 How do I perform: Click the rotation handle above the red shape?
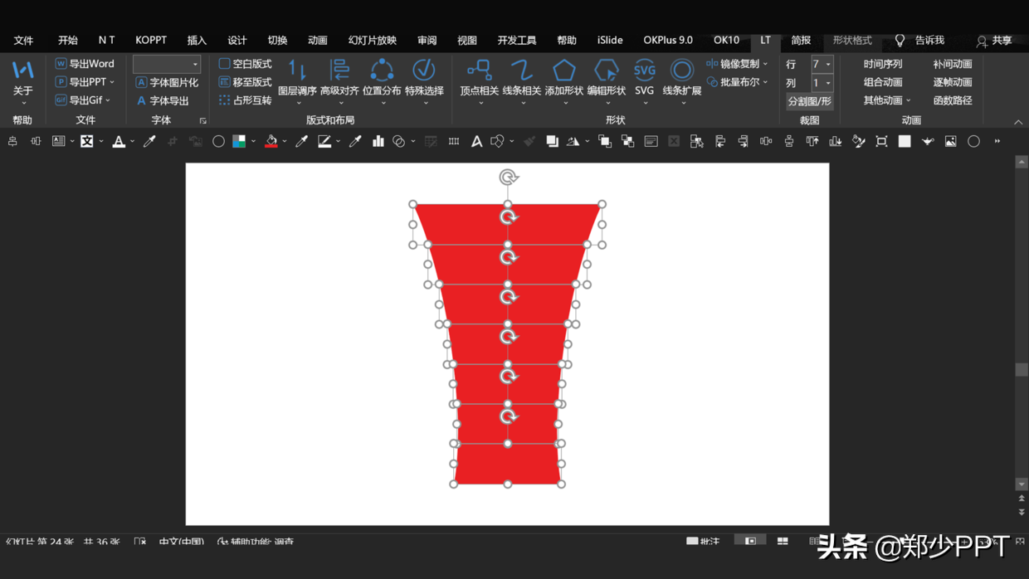509,177
